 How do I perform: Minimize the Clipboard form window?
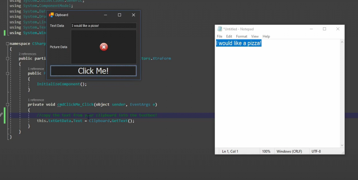(x=106, y=15)
